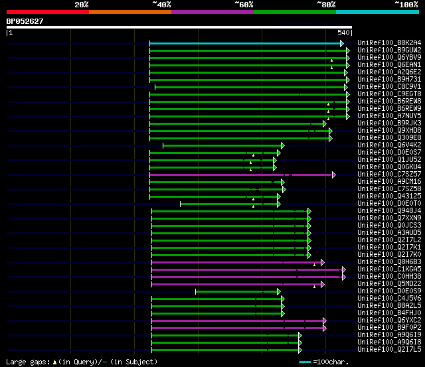Screen dimensions: 425x367
Task: Select UniRef100_Q9XHD8 label
Action: [x=389, y=130]
